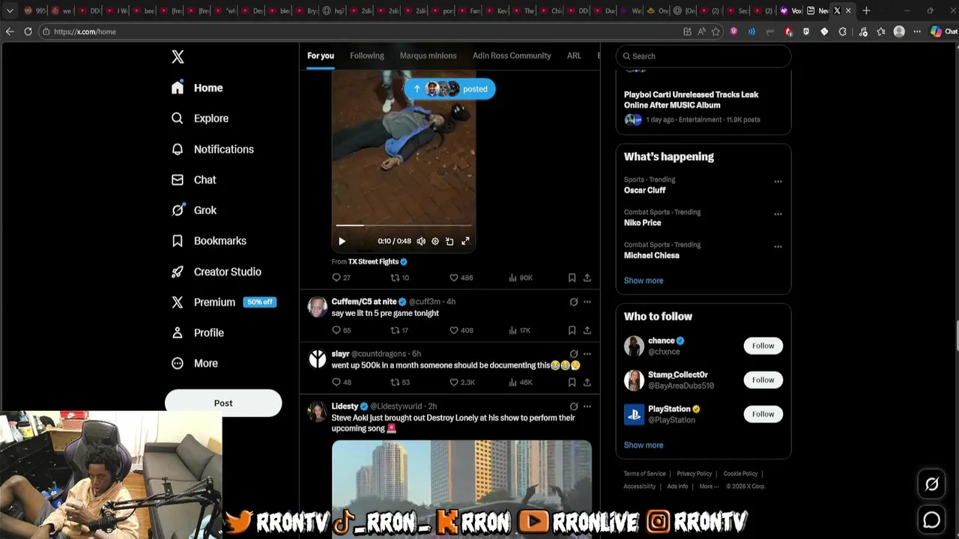Open More menu in sidebar
959x539 pixels.
coord(195,363)
